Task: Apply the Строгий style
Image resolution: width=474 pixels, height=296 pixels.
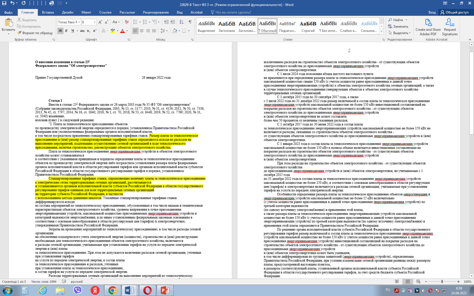Action: pos(308,26)
